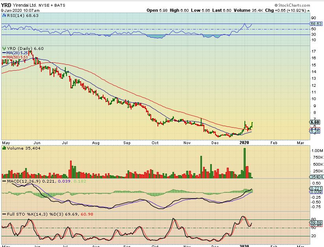Click the 6.60 last-price tag on price axis

[x=315, y=122]
